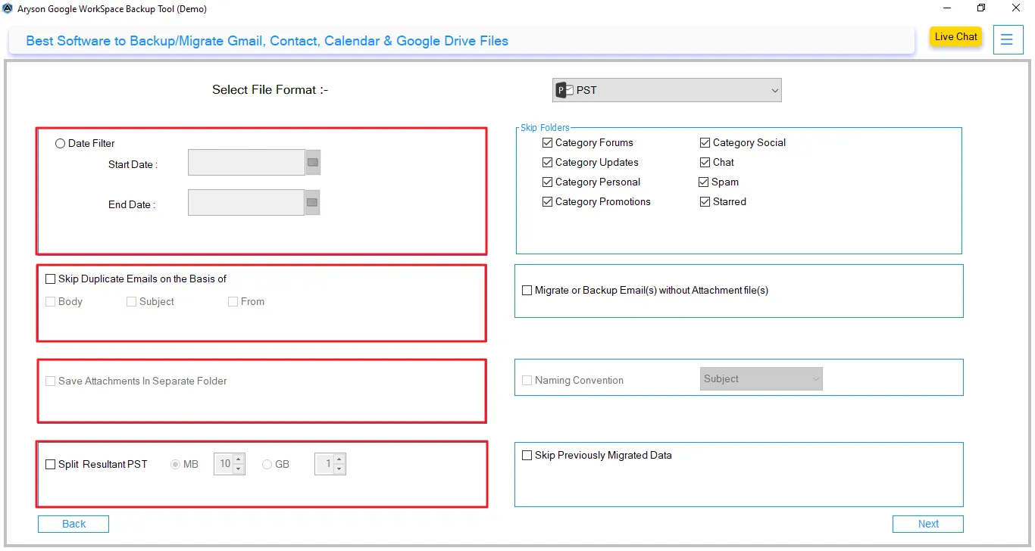Click the Live Chat button
The width and height of the screenshot is (1035, 551).
955,37
